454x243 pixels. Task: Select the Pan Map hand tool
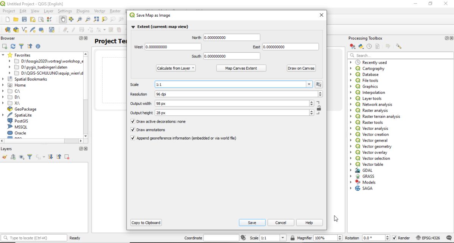pyautogui.click(x=63, y=19)
